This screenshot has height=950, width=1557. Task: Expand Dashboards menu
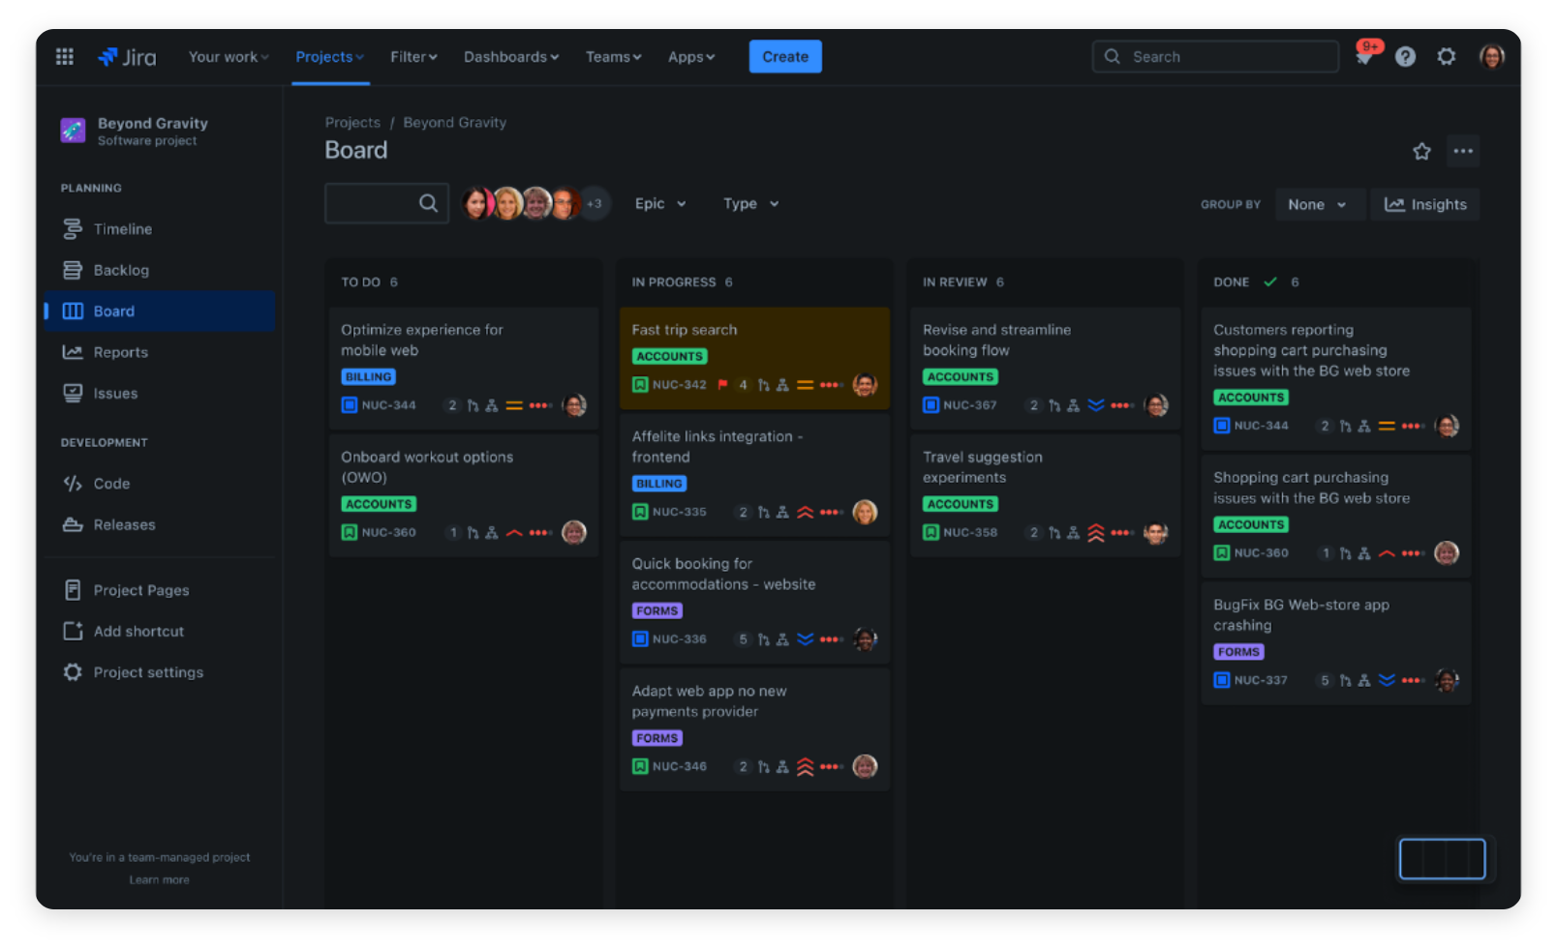pos(511,57)
